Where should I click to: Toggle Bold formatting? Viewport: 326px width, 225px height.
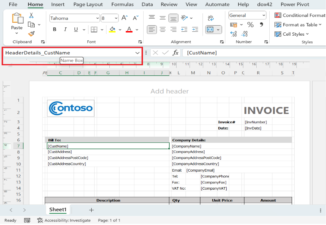click(55, 30)
